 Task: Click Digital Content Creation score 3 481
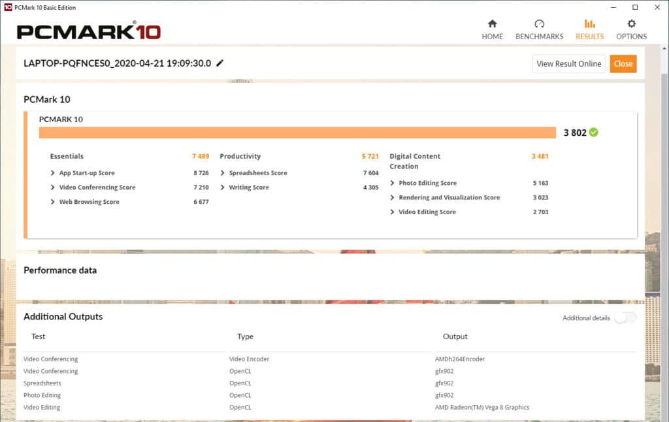(540, 156)
